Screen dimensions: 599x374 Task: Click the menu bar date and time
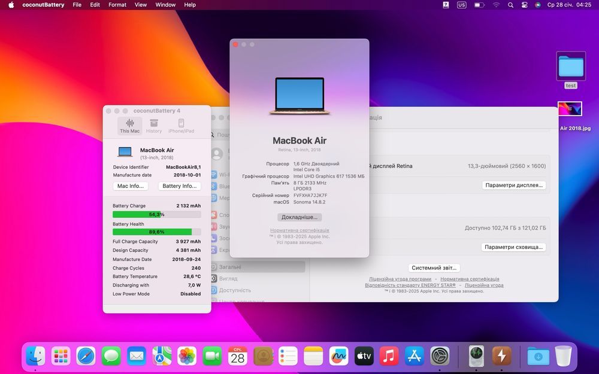pos(569,5)
